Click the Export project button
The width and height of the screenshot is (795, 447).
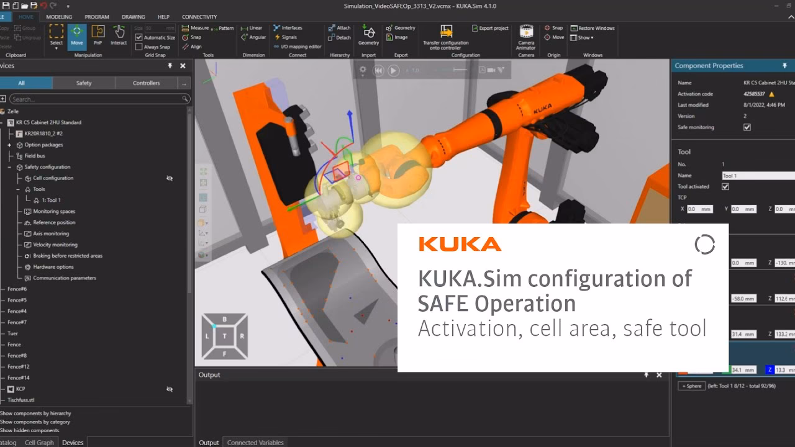(490, 28)
